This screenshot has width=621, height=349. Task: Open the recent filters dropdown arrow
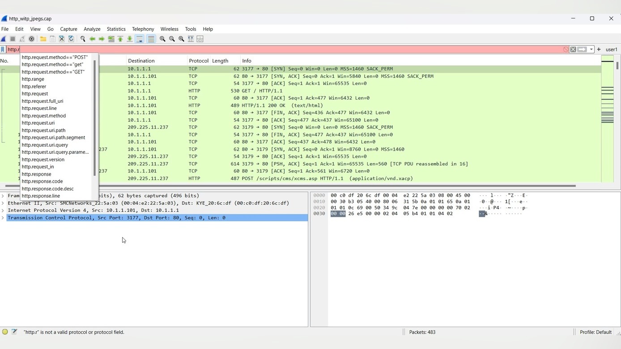pos(591,50)
